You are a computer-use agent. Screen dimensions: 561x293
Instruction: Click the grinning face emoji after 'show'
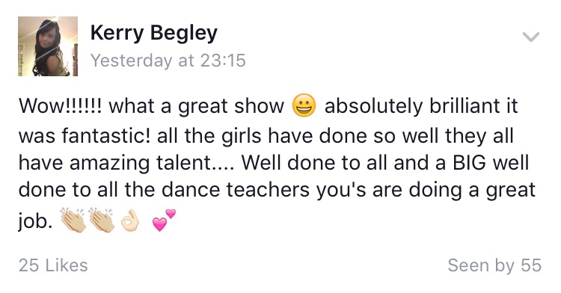(x=304, y=106)
